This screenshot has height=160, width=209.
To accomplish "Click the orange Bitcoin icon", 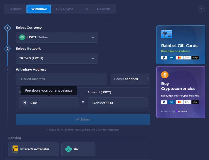I will tap(165, 75).
